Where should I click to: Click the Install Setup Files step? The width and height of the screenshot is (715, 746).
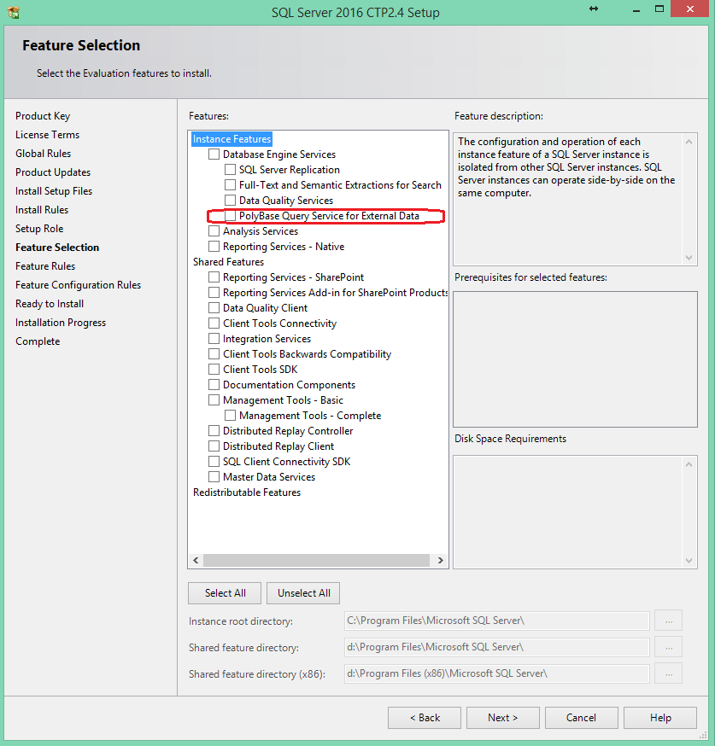coord(54,191)
